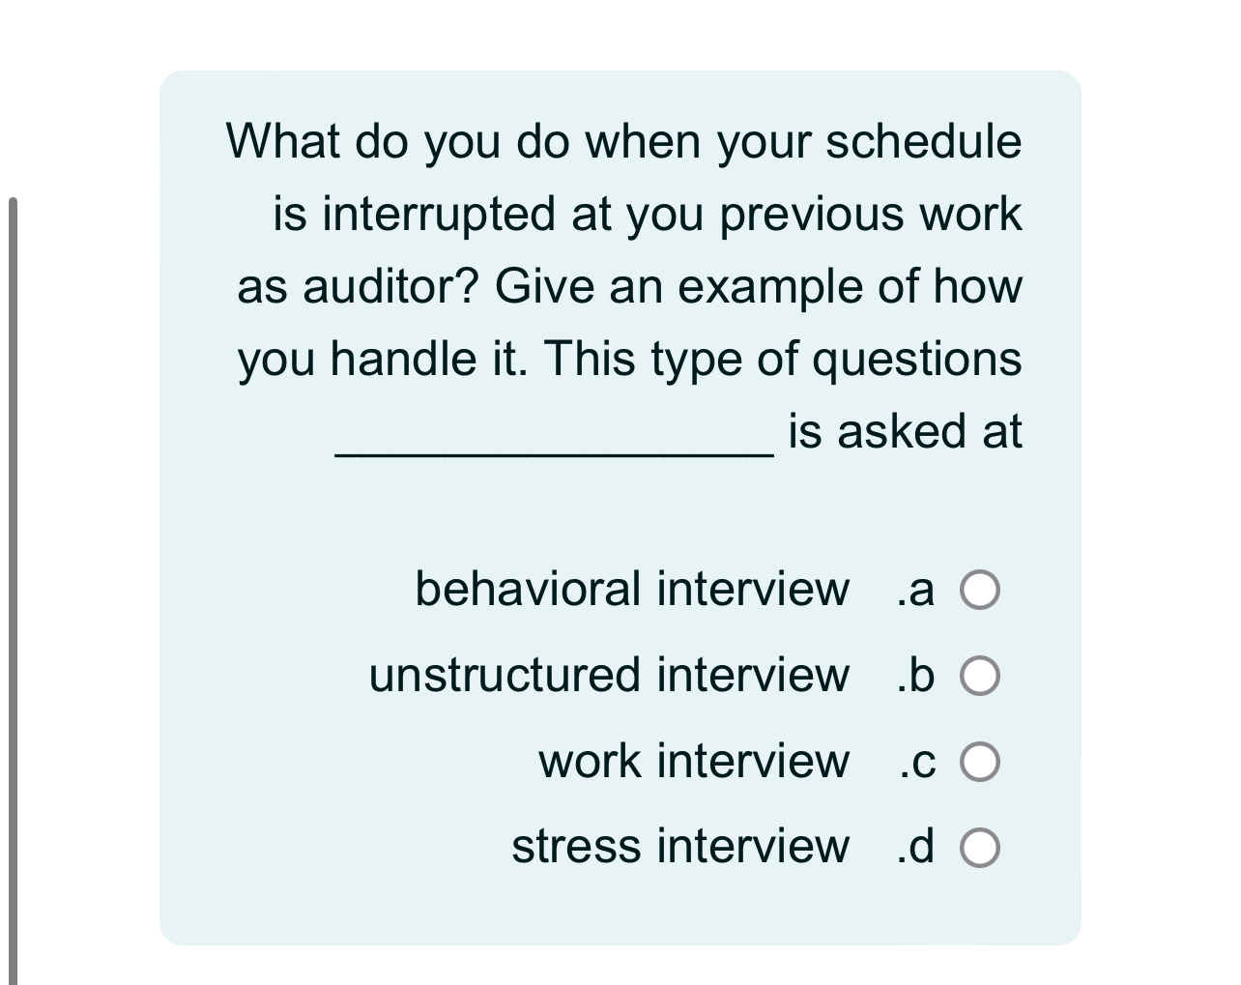Click the work interview answer text
This screenshot has width=1241, height=985.
tap(693, 761)
